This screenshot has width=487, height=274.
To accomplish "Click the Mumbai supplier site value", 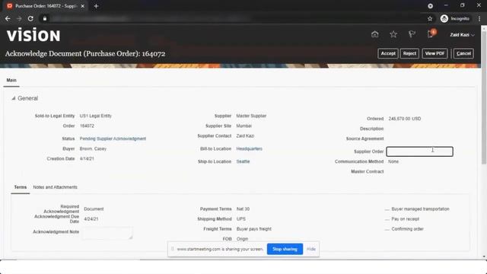I will click(243, 126).
